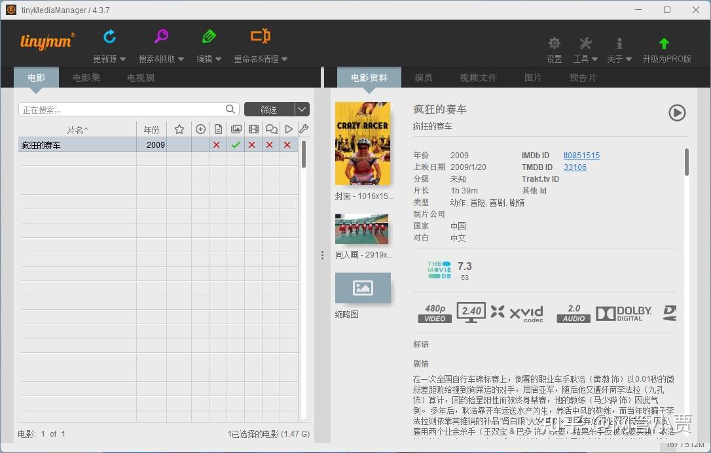Open the 筛选 filter dropdown arrow

click(x=301, y=109)
